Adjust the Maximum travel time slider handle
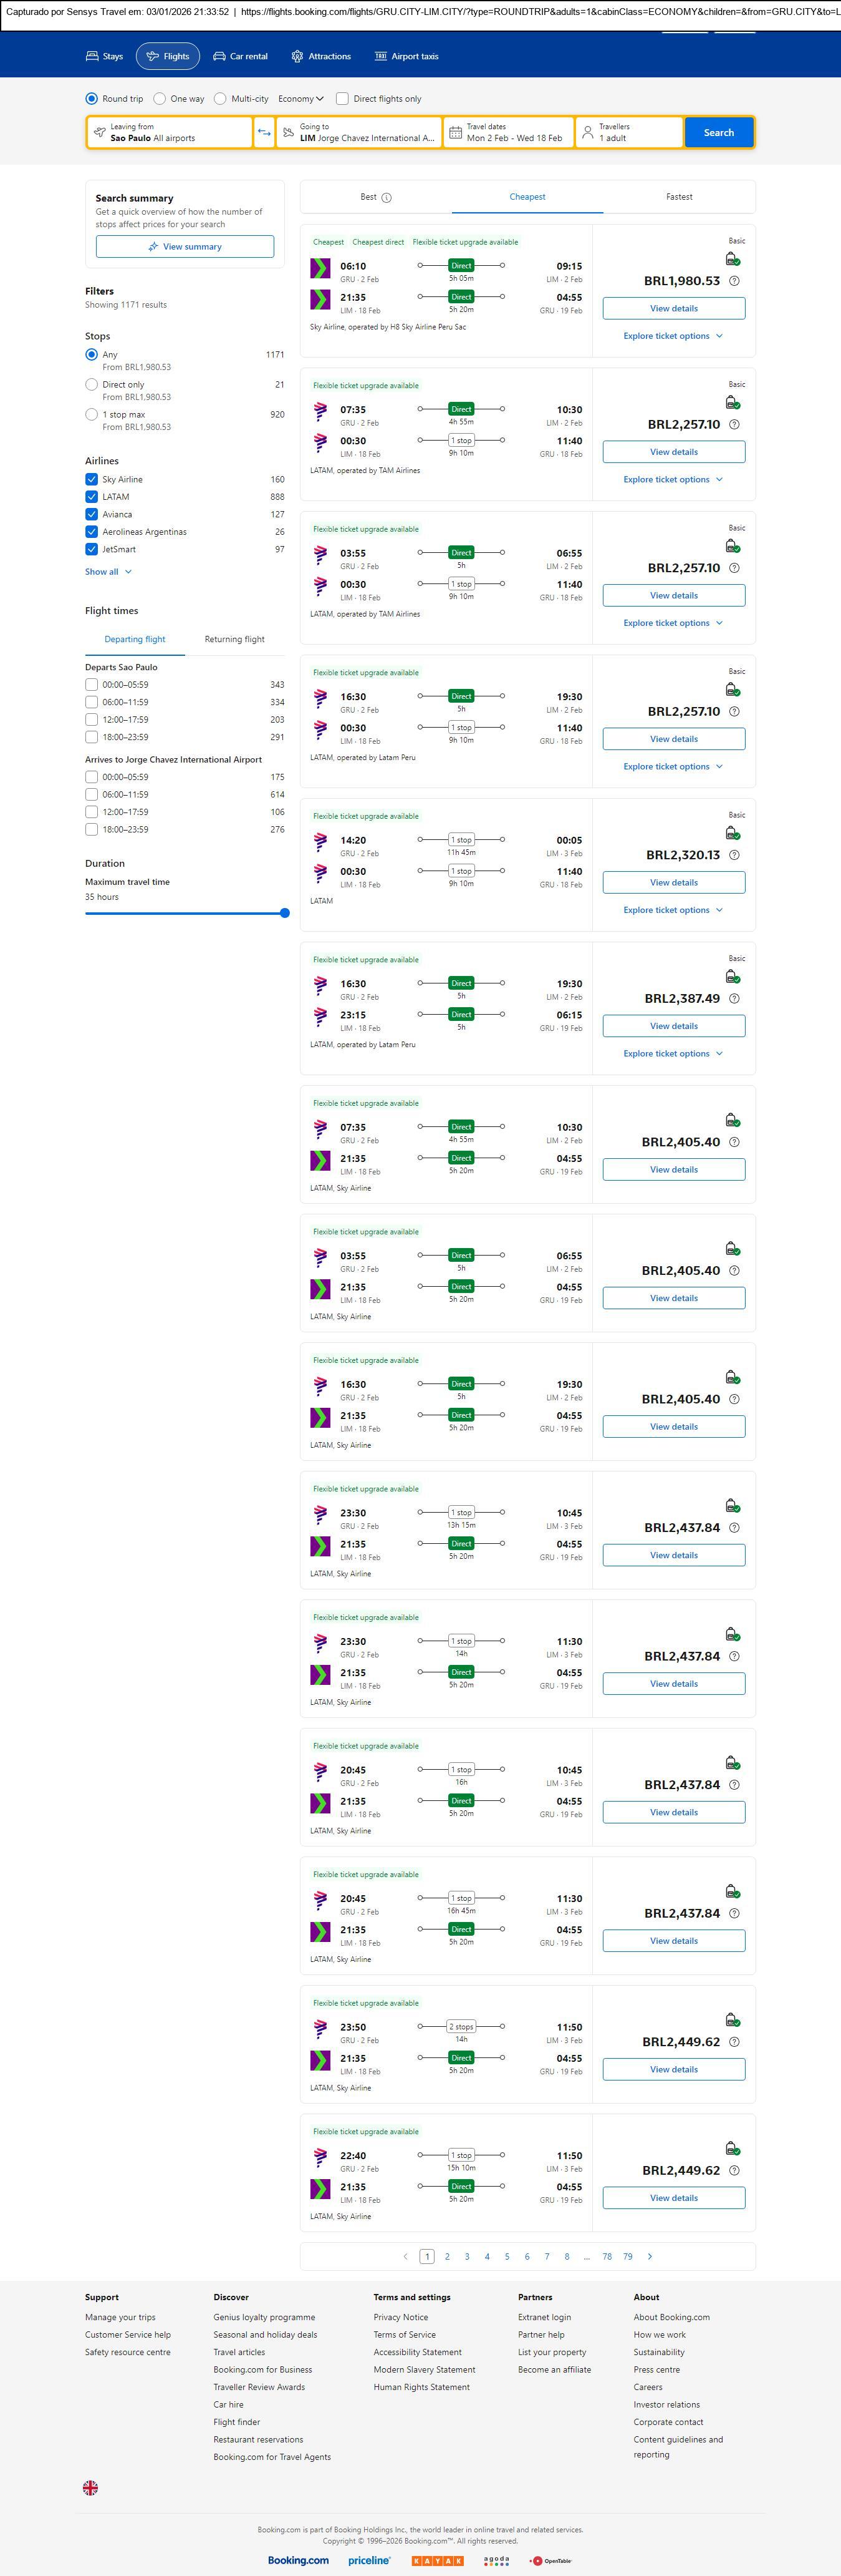 [285, 913]
